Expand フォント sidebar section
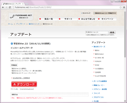Screen dimensions: 127x103 (97, 93)
